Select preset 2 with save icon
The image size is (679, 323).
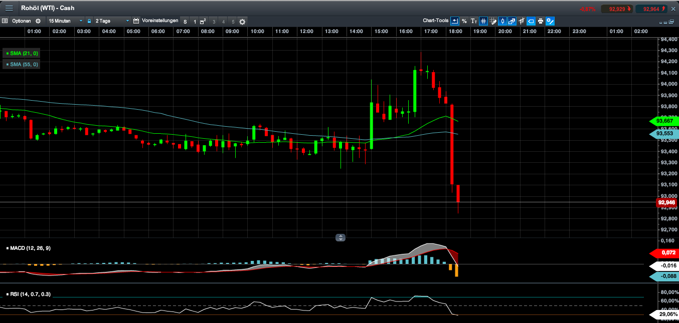(x=203, y=22)
